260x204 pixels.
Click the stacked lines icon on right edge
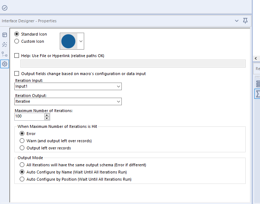pyautogui.click(x=258, y=84)
